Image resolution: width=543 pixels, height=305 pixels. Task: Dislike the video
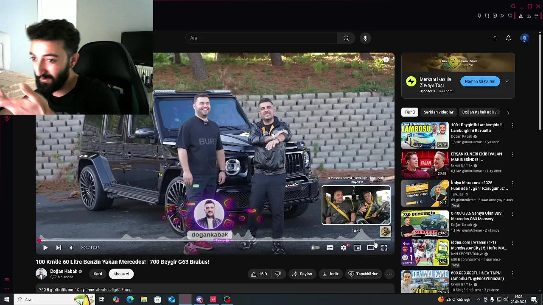pyautogui.click(x=278, y=274)
